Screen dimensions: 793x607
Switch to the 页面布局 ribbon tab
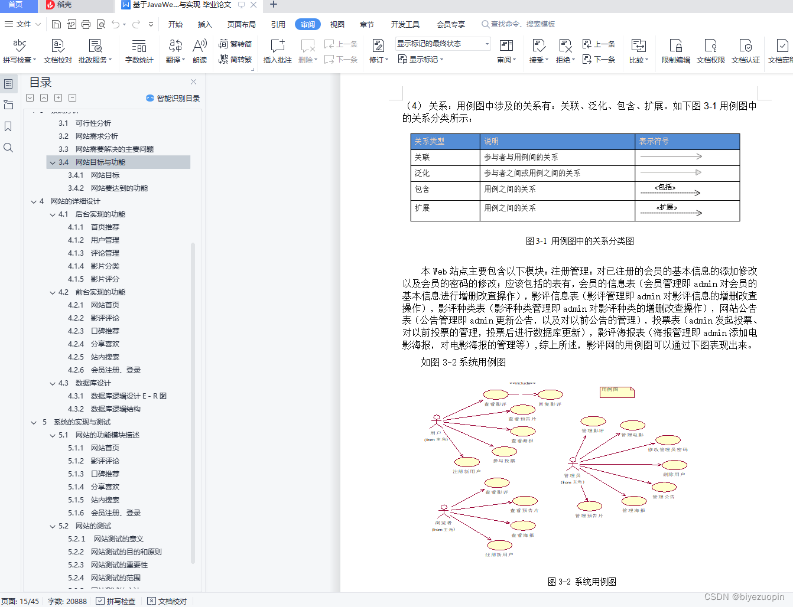[242, 24]
